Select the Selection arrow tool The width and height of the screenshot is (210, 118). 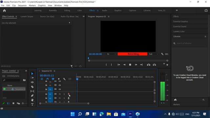point(32,73)
